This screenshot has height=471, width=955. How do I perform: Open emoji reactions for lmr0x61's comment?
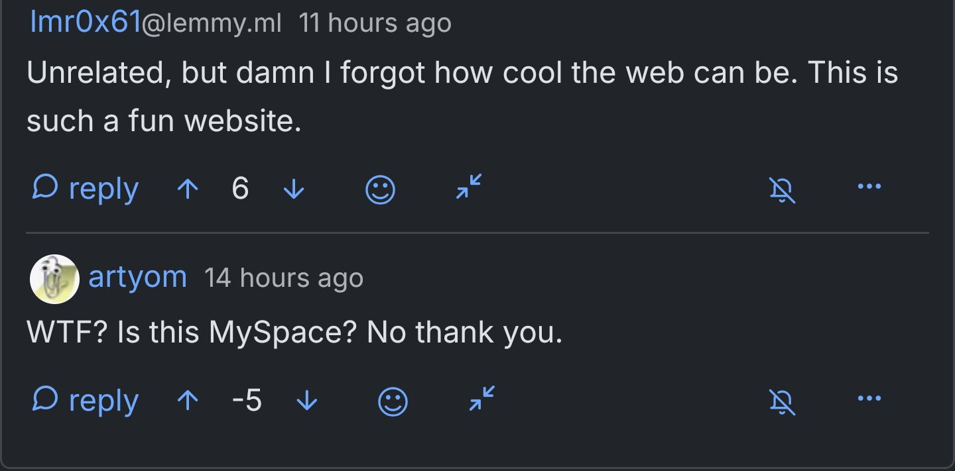point(380,188)
